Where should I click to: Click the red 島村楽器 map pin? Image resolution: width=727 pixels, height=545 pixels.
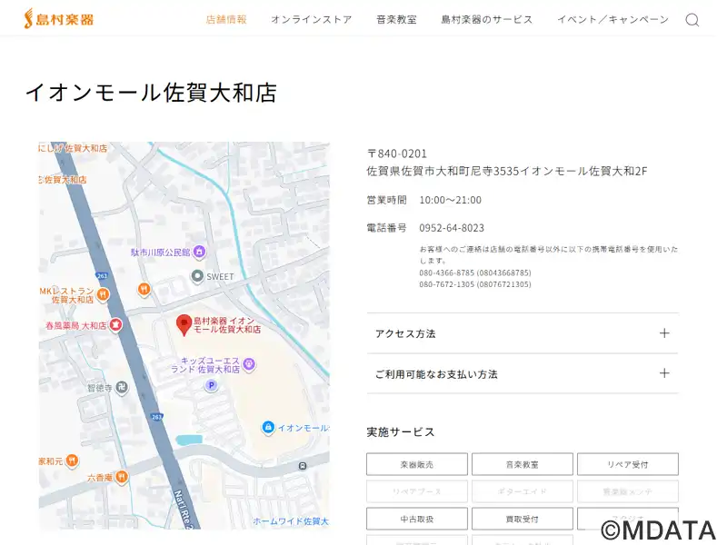[x=184, y=324]
